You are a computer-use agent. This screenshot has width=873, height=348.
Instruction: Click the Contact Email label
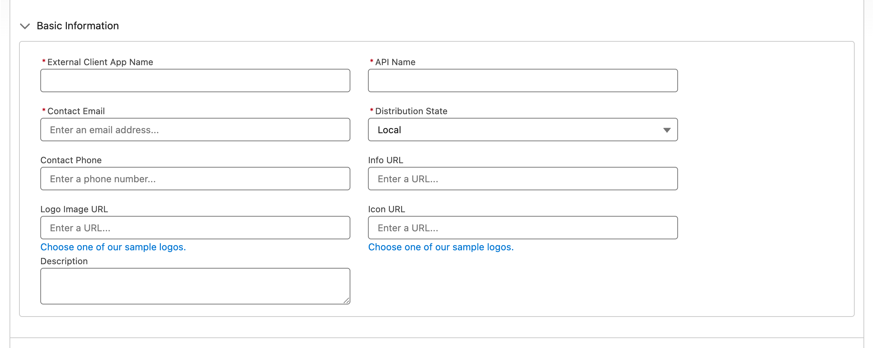coord(76,111)
